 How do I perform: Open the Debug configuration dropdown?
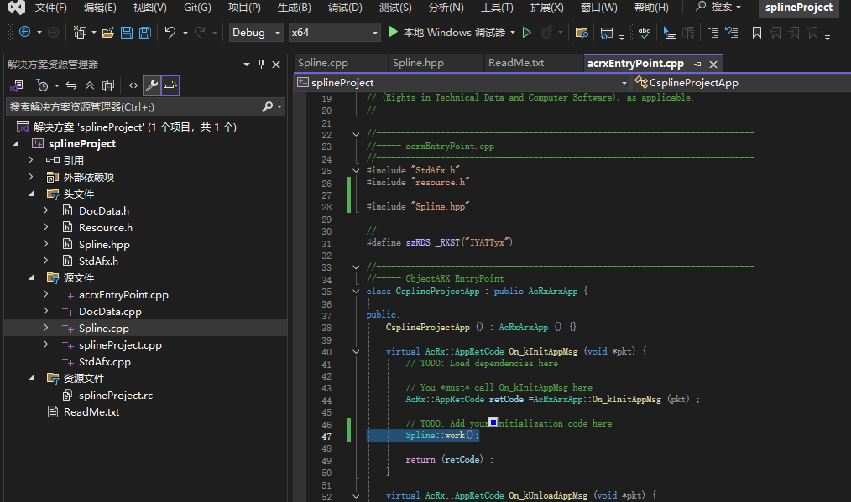(257, 33)
